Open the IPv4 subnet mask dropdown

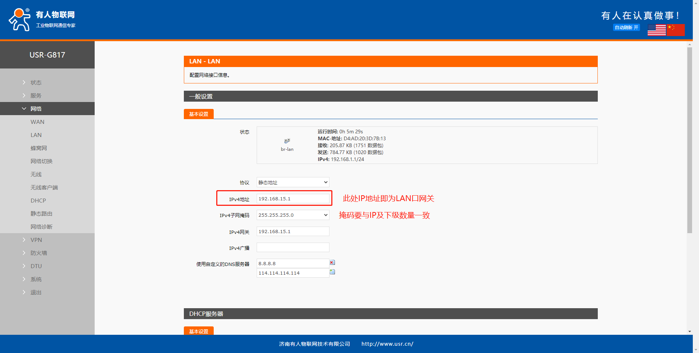pyautogui.click(x=293, y=215)
